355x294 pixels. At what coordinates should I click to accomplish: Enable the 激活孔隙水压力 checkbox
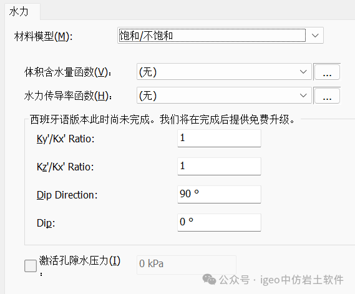(x=31, y=266)
